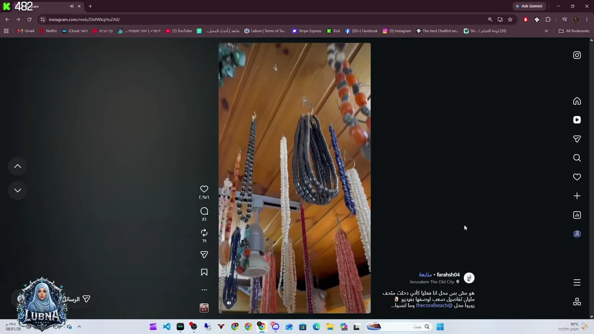This screenshot has width=594, height=334.
Task: Click the Ask Gemini button
Action: click(529, 6)
